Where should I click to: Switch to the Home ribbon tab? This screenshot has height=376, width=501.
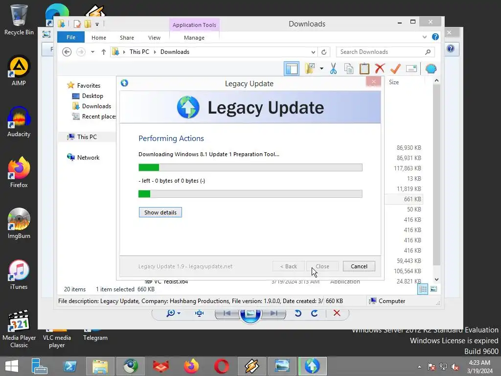99,38
